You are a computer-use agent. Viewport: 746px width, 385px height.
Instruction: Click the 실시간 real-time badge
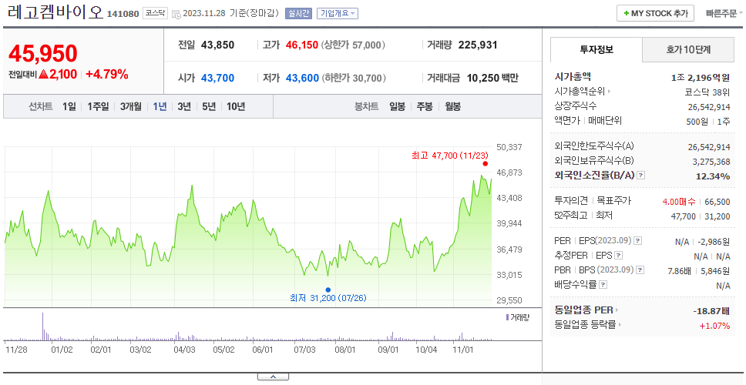tap(298, 14)
